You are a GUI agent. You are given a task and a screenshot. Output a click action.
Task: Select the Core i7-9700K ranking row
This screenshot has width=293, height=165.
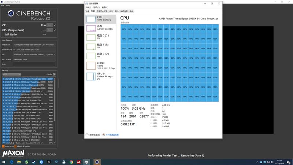28,131
